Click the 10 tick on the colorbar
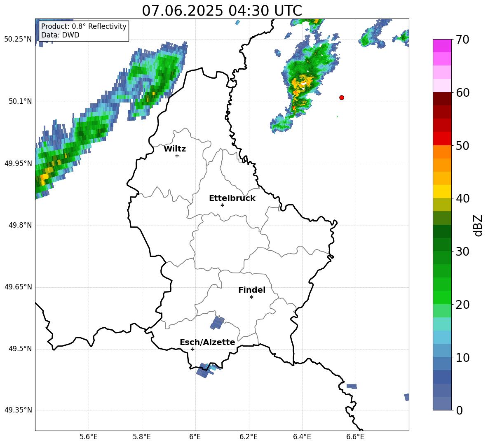Screen dimensions: 488x445 point(462,357)
